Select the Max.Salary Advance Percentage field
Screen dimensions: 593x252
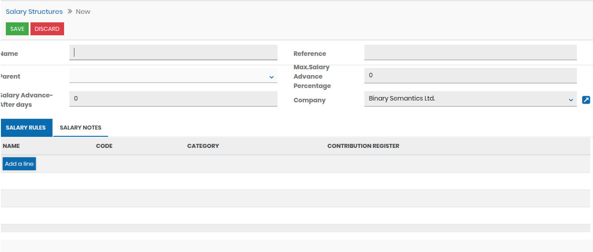(470, 76)
